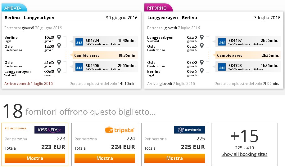Click the outbound Cambio aereo 9h35min bar
Screen dimensions: 285x167
click(105, 55)
